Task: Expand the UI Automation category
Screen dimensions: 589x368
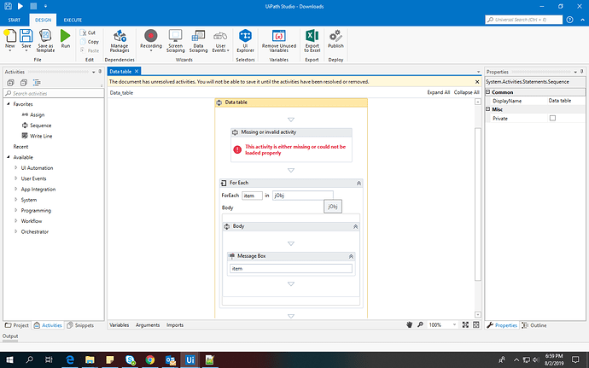Action: click(x=15, y=167)
